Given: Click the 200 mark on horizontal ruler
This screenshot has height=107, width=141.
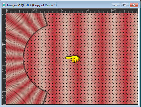Looking at the screenshot, I should pyautogui.click(x=35, y=10).
